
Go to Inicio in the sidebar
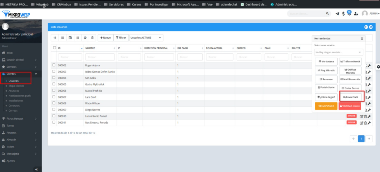coord(10,53)
